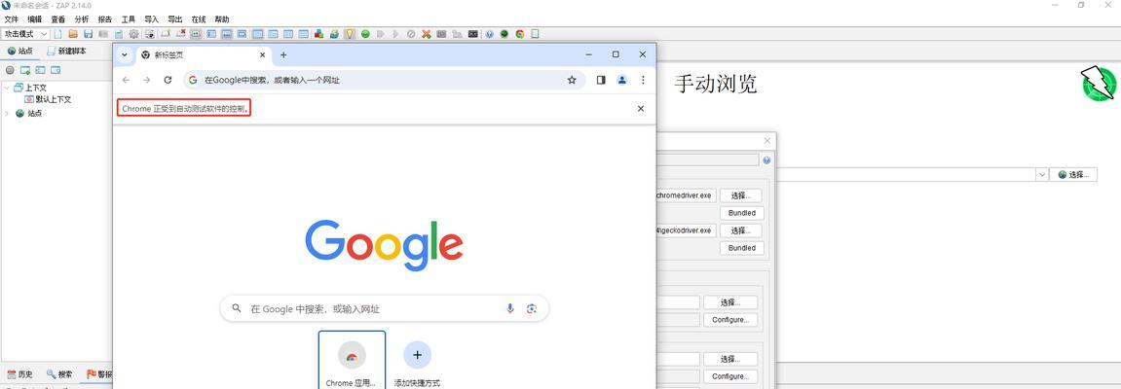Click Chrome forward arrow
The width and height of the screenshot is (1121, 389).
click(x=146, y=80)
